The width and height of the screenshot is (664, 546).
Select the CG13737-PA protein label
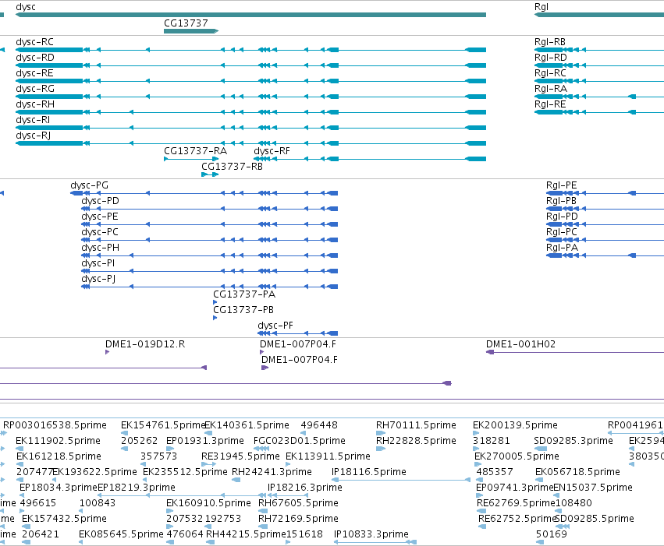coord(244,294)
